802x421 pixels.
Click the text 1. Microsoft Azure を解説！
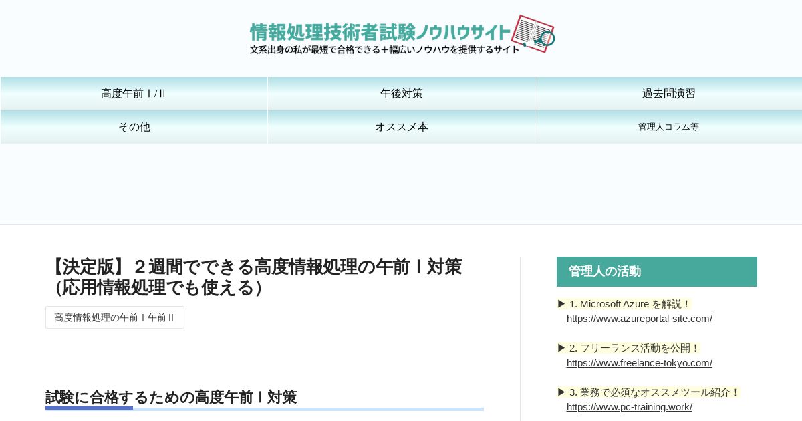coord(630,304)
